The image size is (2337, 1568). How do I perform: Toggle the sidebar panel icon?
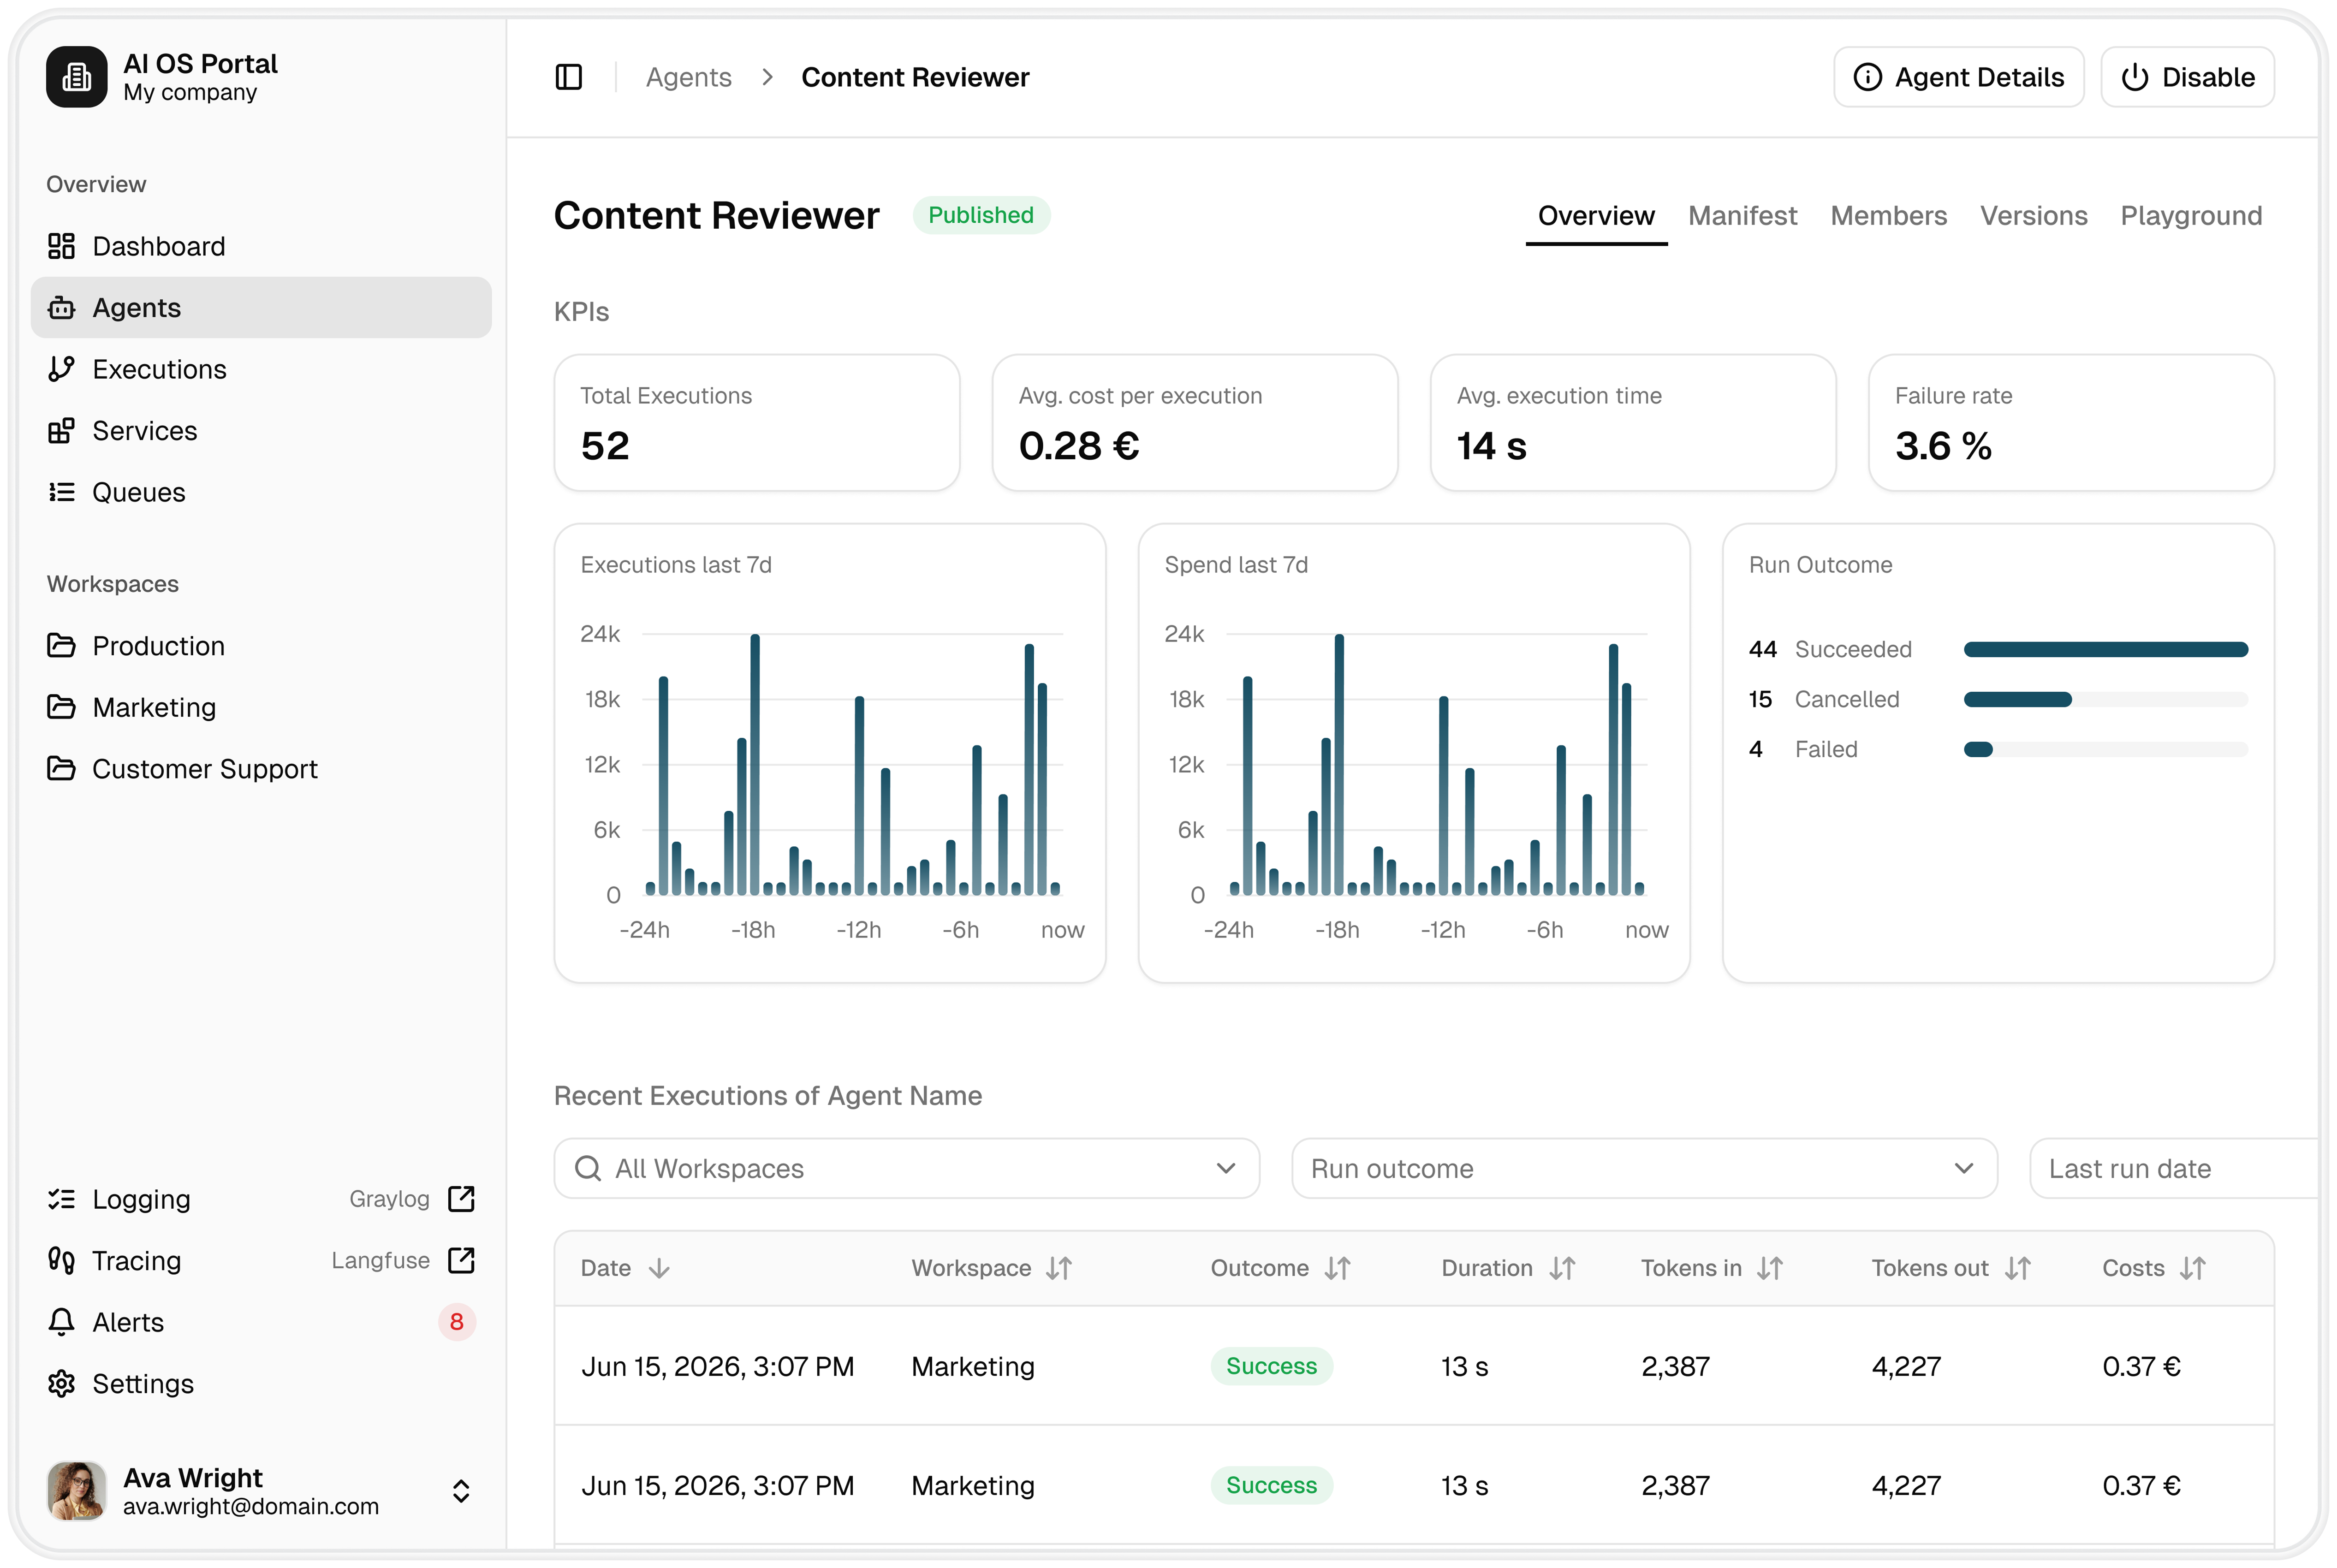click(x=568, y=77)
